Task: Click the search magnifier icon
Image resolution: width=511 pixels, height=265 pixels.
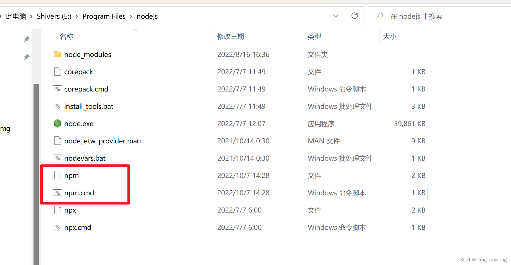Action: (379, 16)
